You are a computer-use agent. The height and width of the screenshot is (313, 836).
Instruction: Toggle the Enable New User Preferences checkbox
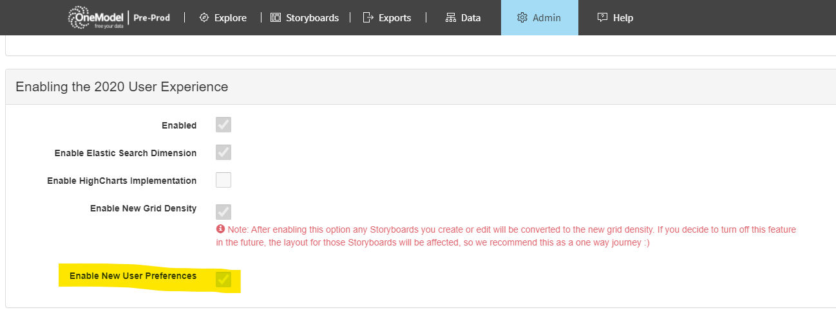(x=223, y=279)
